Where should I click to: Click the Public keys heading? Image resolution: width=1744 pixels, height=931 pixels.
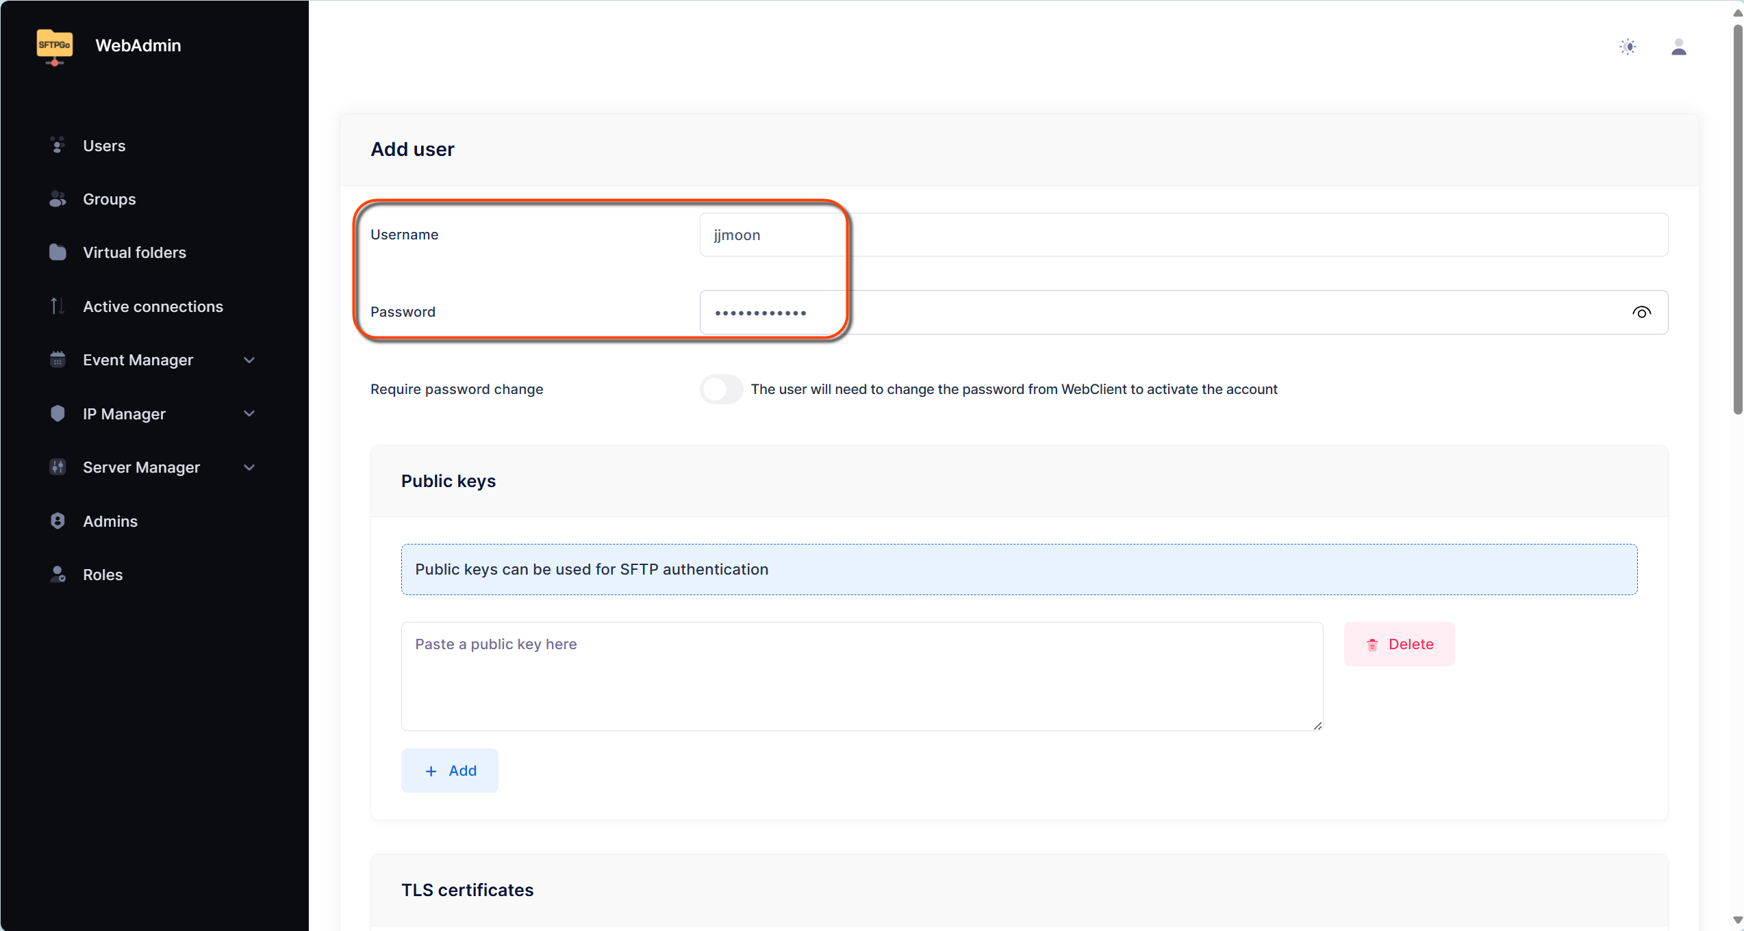[448, 481]
